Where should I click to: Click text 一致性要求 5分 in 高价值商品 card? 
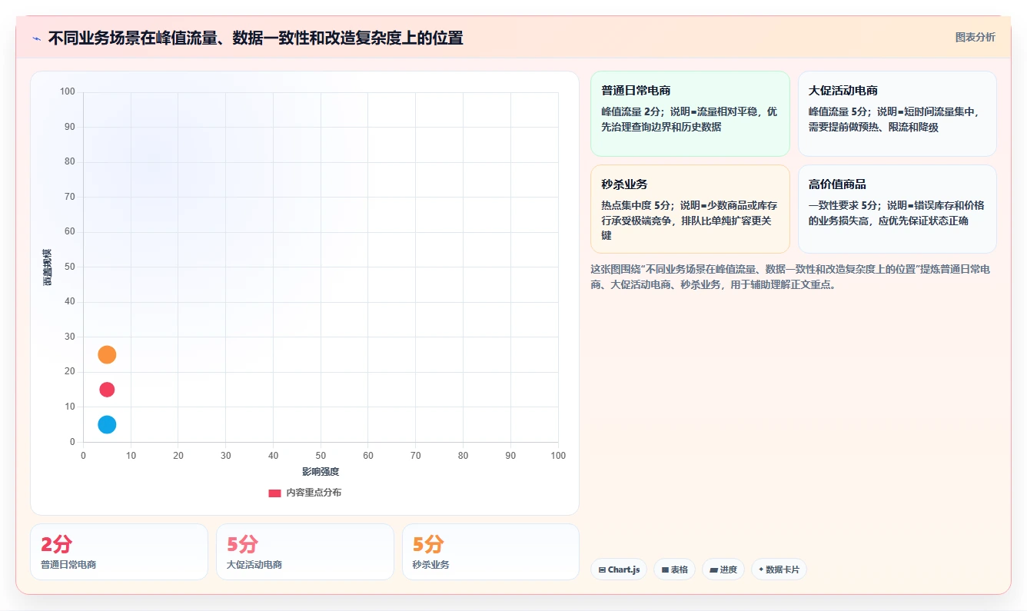844,206
